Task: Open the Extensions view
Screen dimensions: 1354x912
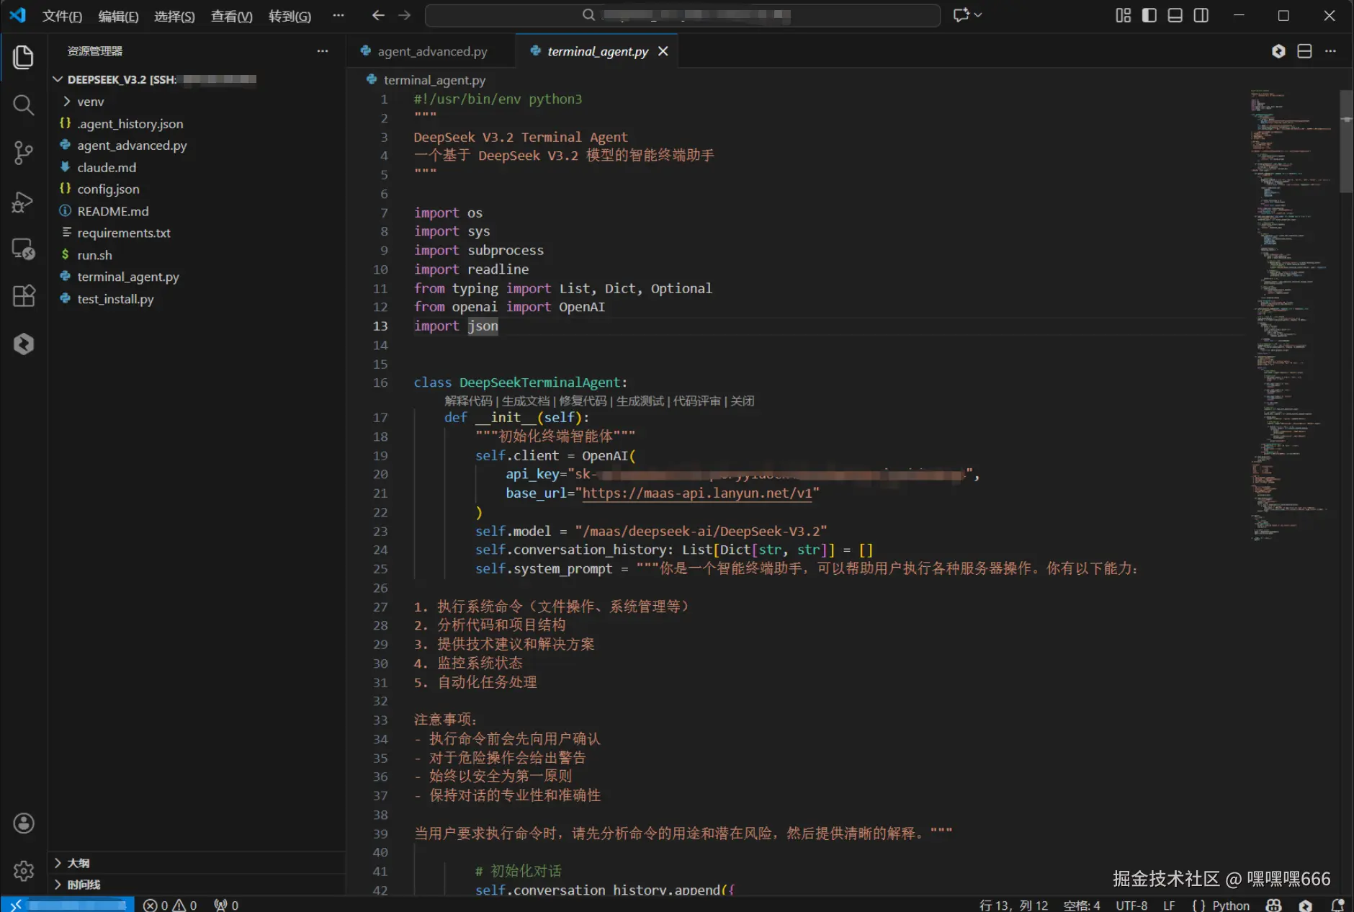Action: (23, 296)
